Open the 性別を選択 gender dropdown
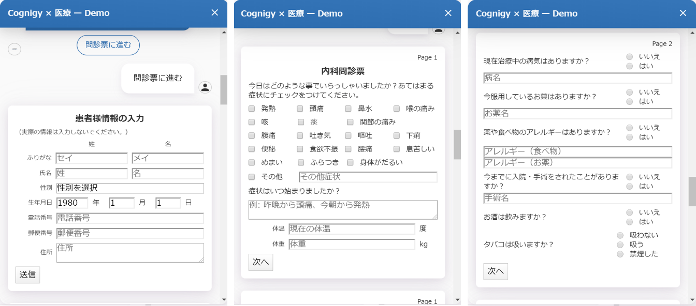Viewport: 696px width, 306px height. [130, 188]
